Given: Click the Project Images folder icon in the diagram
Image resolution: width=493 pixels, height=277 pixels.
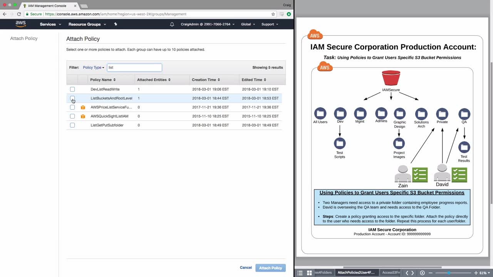Looking at the screenshot, I should 399,144.
